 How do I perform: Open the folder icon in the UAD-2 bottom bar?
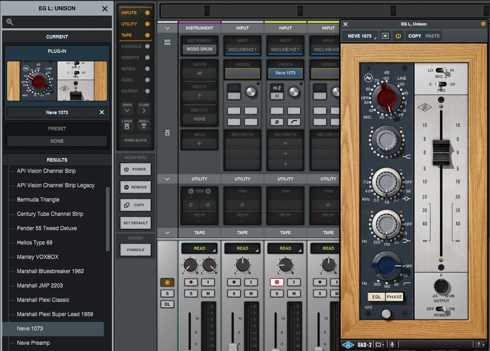click(379, 344)
